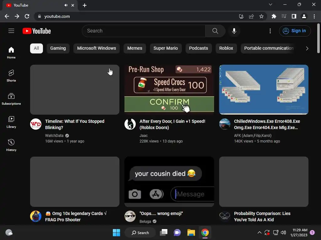Expand Chrome tab search chevron
321x240 pixels.
[x=271, y=4]
